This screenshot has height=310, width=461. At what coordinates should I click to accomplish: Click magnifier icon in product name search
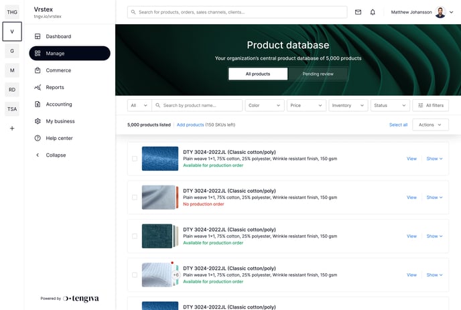[158, 105]
